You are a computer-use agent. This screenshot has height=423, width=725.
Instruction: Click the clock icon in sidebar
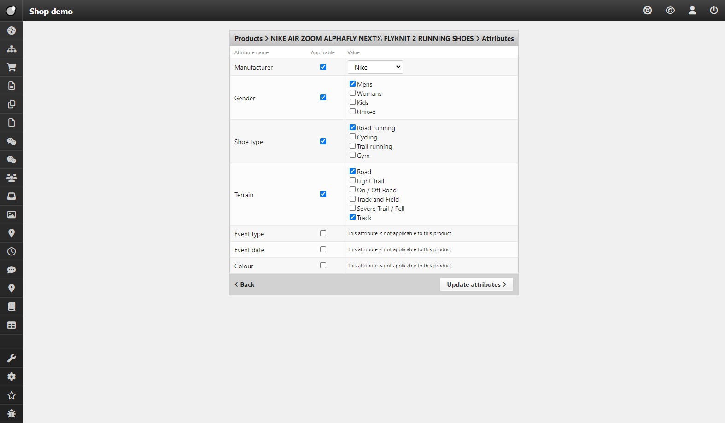12,251
